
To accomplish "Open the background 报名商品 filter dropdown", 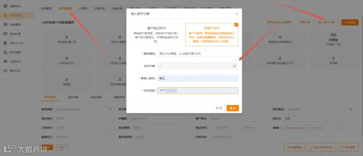I will point(315,109).
